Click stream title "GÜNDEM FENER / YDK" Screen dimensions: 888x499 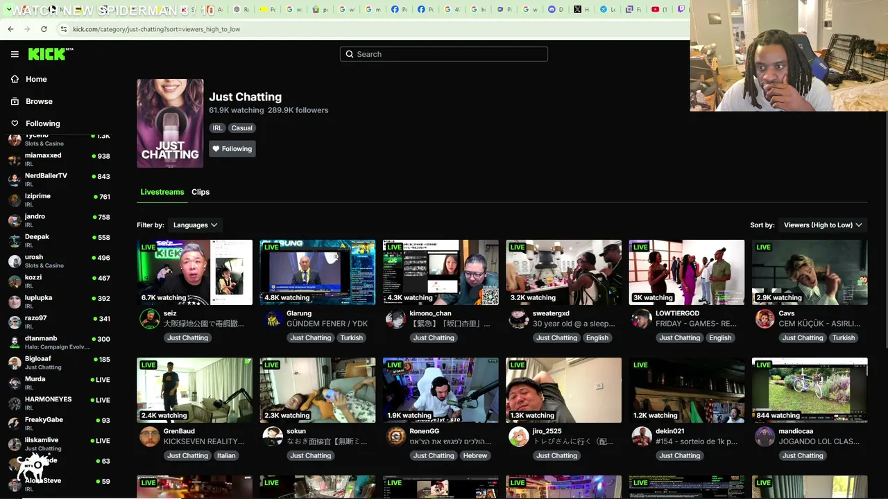coord(327,324)
